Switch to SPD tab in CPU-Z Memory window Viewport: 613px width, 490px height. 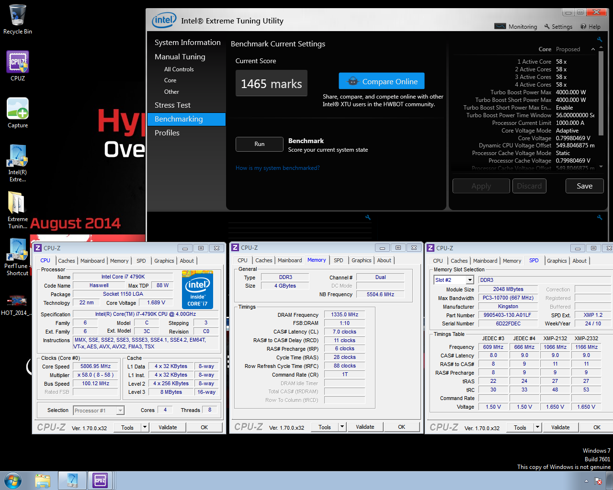[x=339, y=260]
